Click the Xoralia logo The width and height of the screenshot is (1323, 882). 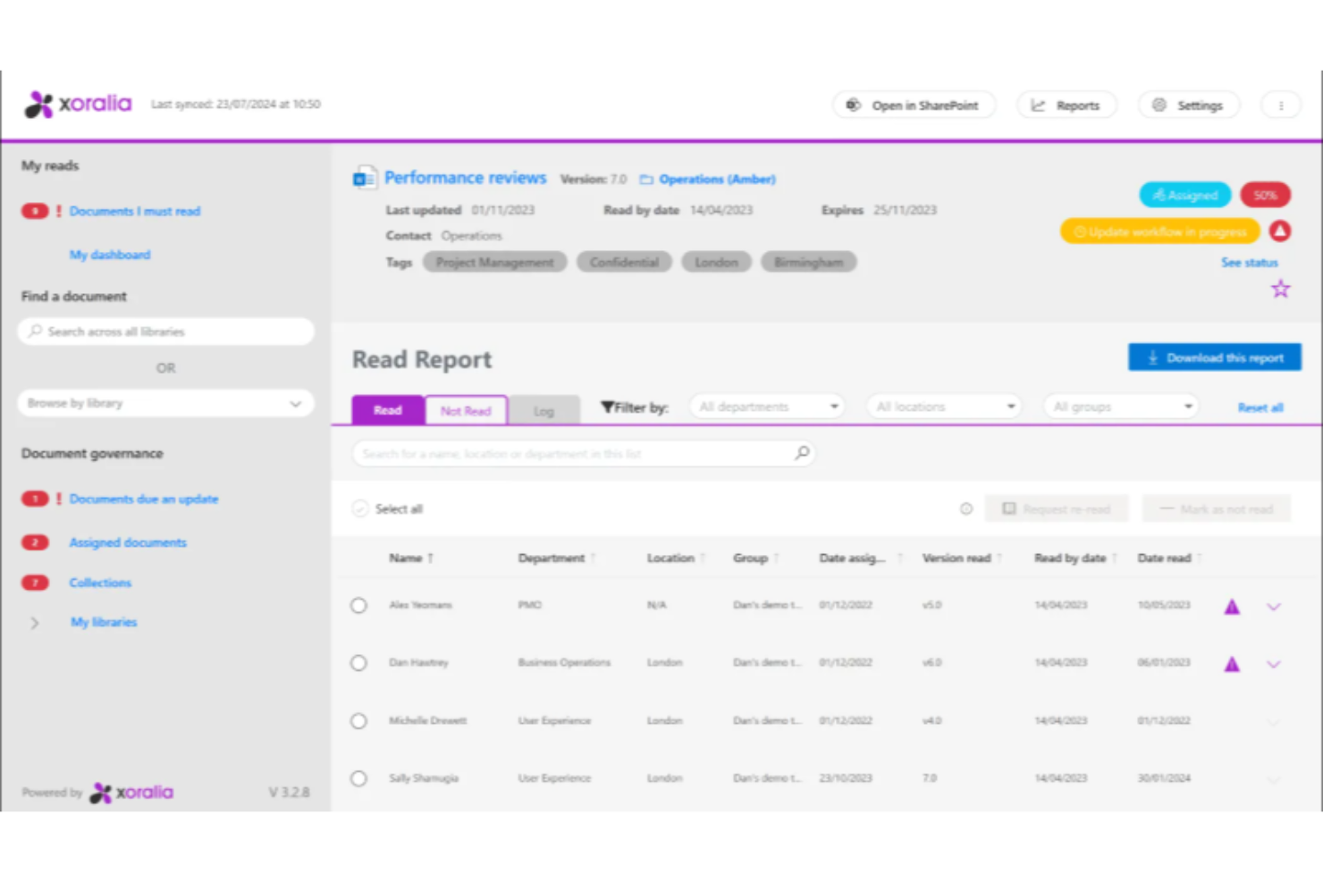(77, 104)
